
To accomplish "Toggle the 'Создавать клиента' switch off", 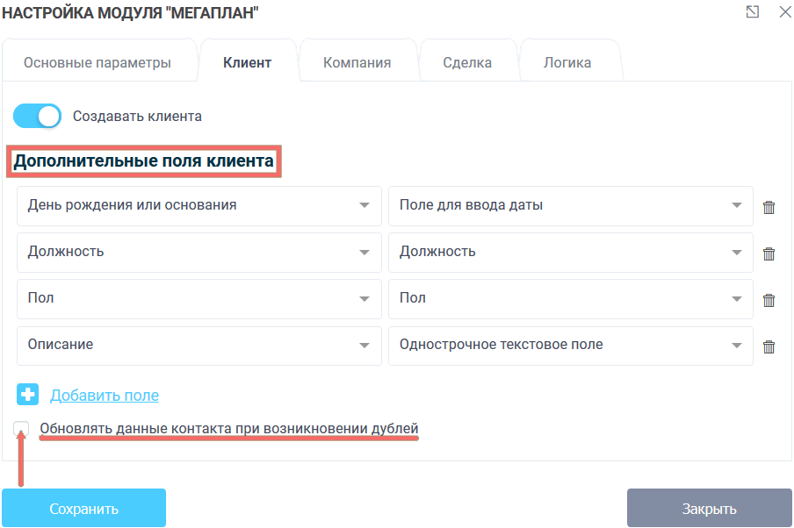I will pyautogui.click(x=36, y=115).
